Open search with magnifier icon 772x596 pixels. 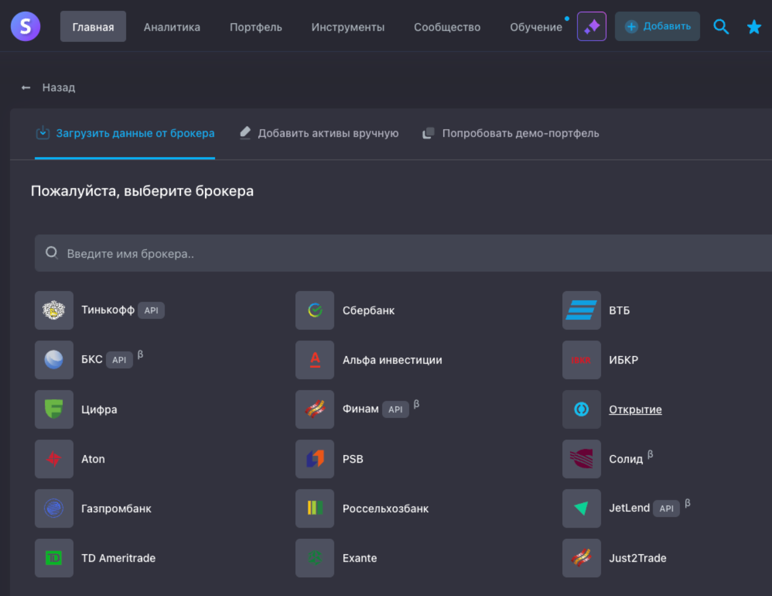pos(721,26)
